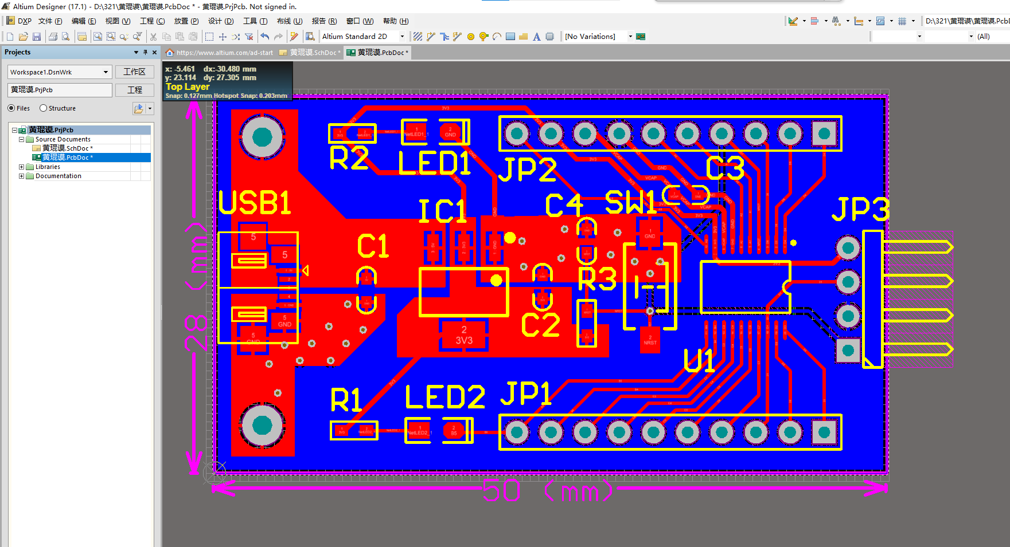Viewport: 1010px width, 547px height.
Task: Click the 工程 button
Action: (135, 90)
